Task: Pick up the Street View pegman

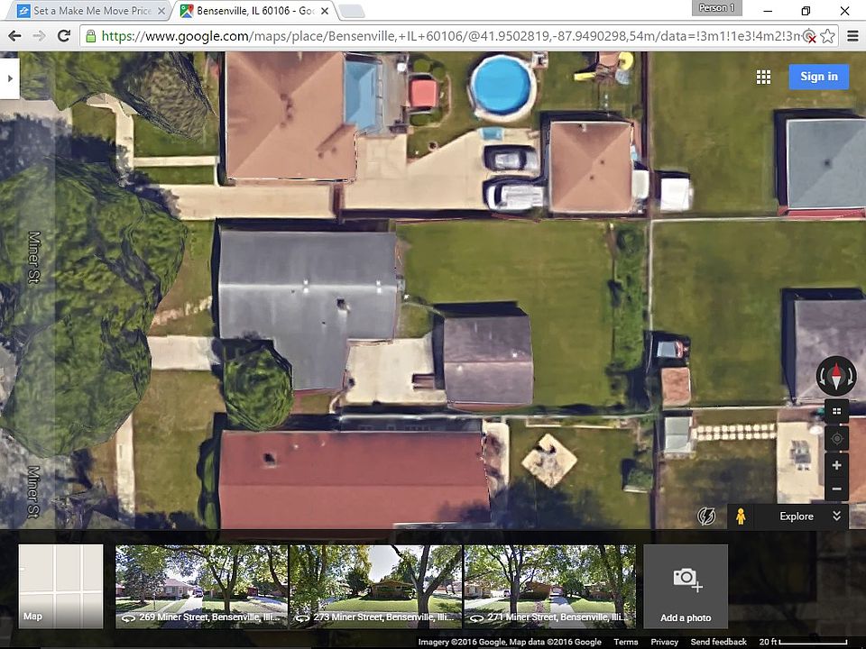Action: click(x=741, y=516)
